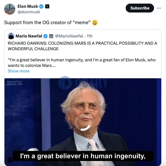Click the blue verified badge next to Elon Musk
Viewport: 166px width, 166px height.
41,6
